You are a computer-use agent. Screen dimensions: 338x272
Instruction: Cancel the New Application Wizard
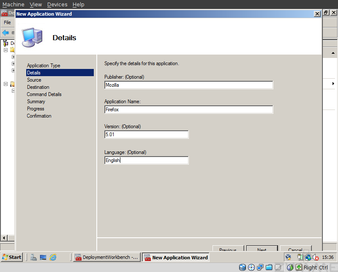tap(296, 248)
